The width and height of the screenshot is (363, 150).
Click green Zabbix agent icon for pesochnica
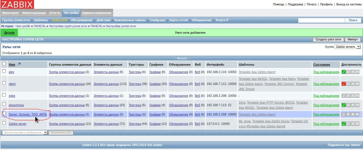(344, 105)
